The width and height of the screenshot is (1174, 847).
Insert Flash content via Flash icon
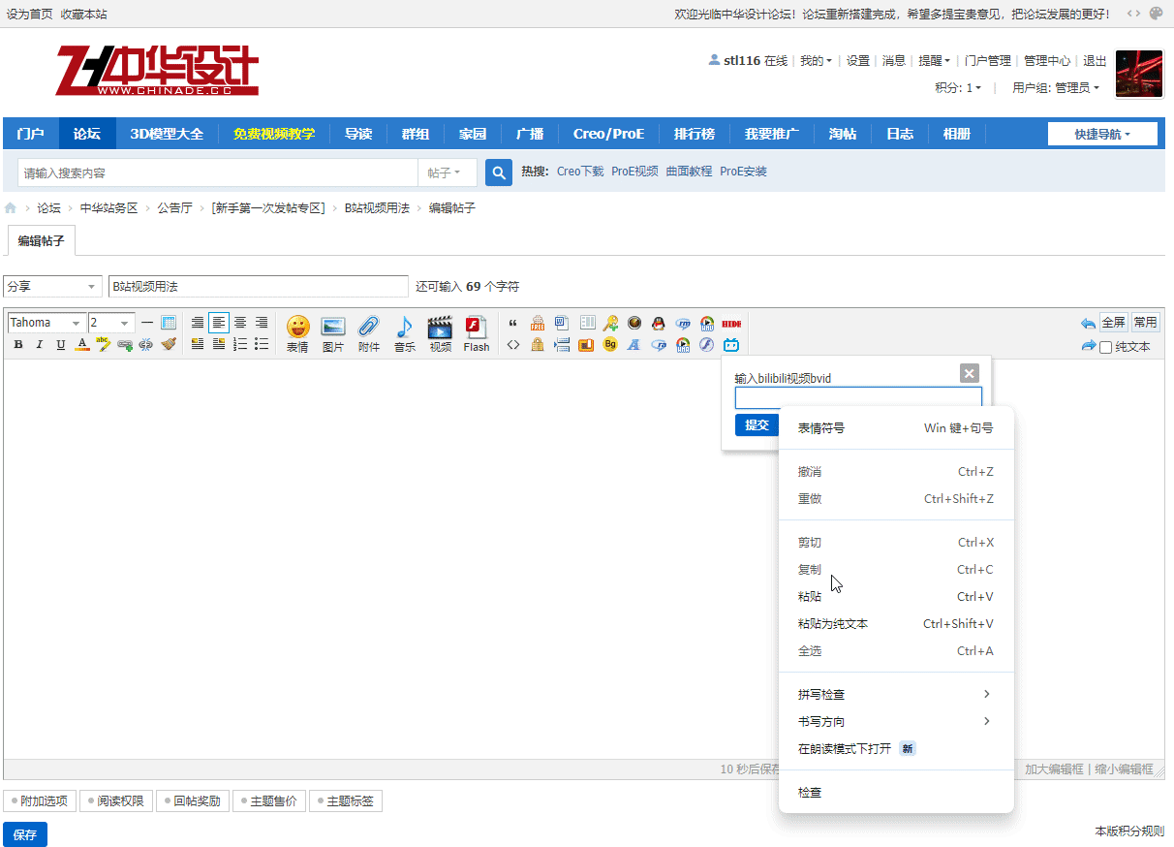[x=477, y=334]
